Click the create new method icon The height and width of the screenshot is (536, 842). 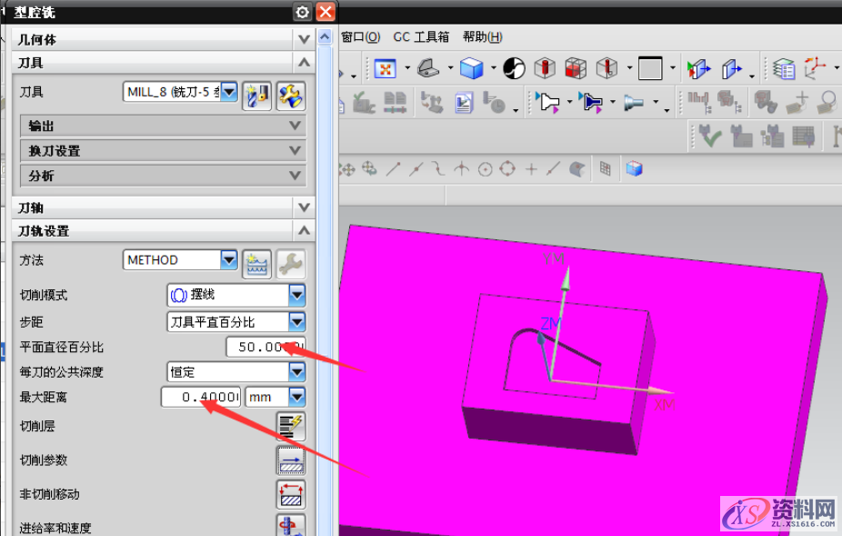tap(257, 263)
